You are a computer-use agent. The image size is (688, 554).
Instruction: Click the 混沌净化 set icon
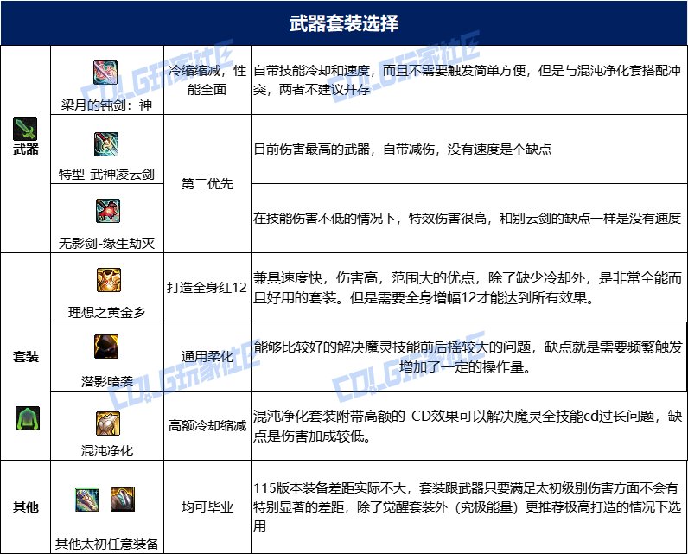point(108,423)
